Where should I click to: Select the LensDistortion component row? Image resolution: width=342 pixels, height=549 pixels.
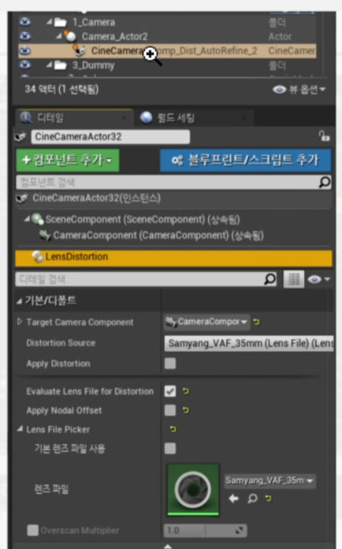pyautogui.click(x=173, y=257)
